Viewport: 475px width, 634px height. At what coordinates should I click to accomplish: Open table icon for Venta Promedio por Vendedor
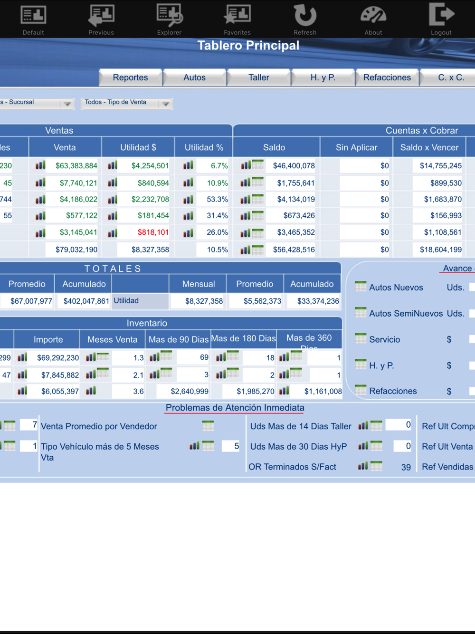tap(208, 425)
